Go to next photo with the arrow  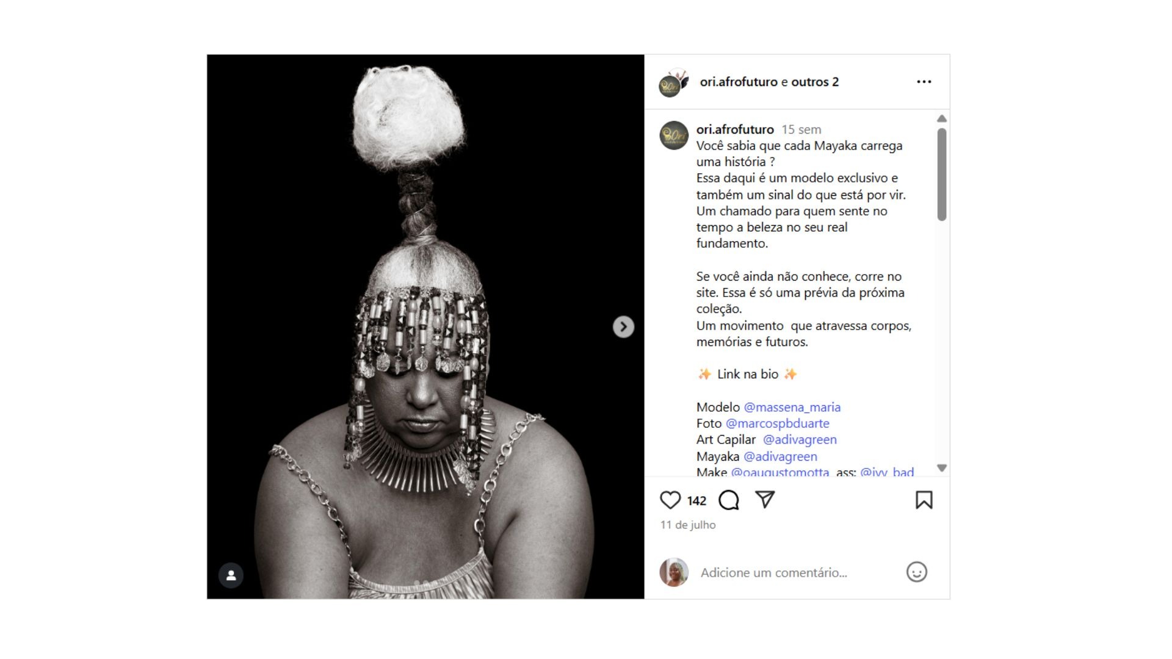(x=623, y=327)
